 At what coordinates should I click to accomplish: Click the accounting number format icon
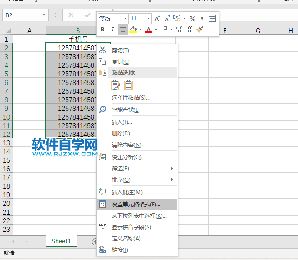click(177, 19)
